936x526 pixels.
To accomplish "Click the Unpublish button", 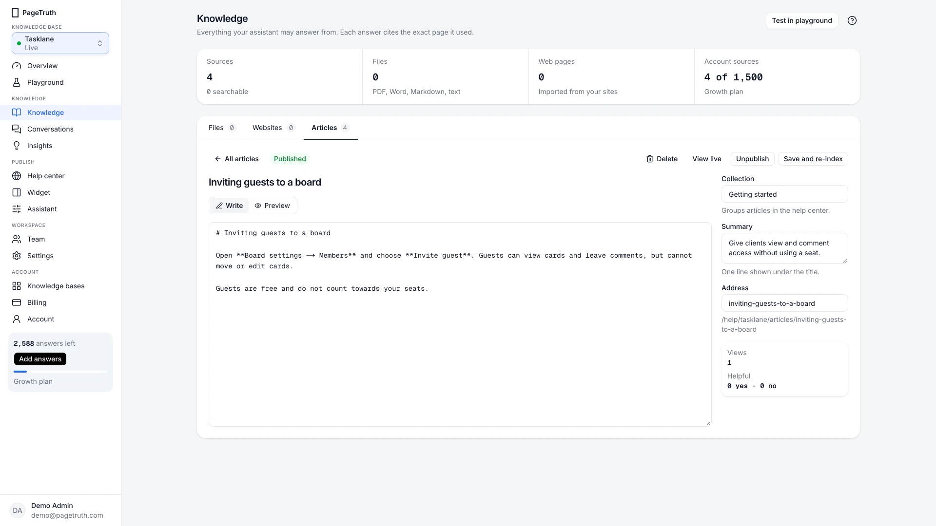I will [x=752, y=159].
